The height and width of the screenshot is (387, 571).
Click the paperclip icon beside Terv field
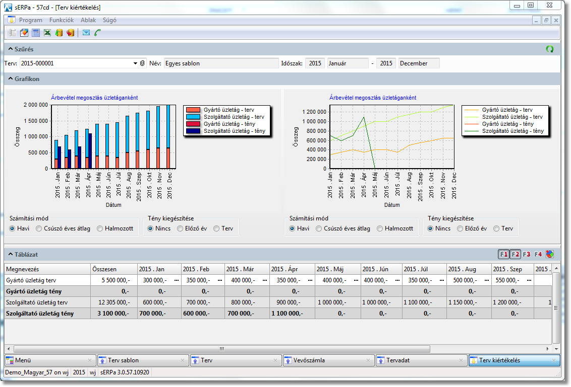[143, 63]
